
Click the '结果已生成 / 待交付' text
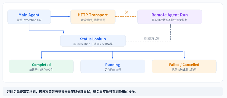pyautogui.click(x=41, y=70)
